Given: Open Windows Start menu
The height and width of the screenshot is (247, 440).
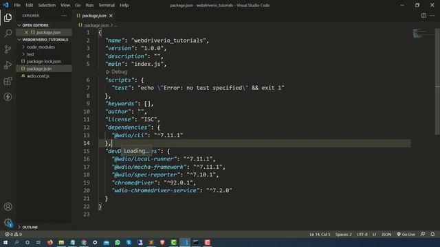Looking at the screenshot, I should coord(5,242).
